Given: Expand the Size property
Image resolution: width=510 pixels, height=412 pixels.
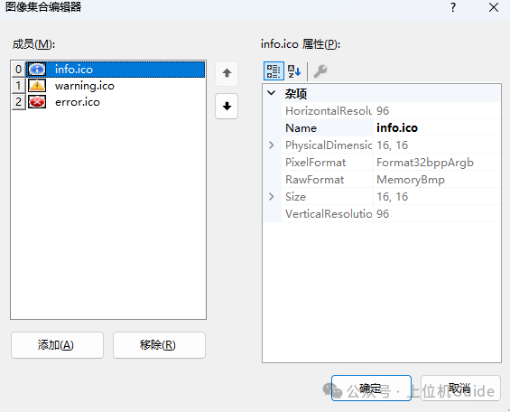Looking at the screenshot, I should (x=272, y=197).
